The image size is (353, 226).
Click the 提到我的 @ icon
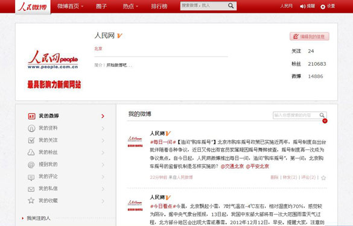click(x=31, y=165)
